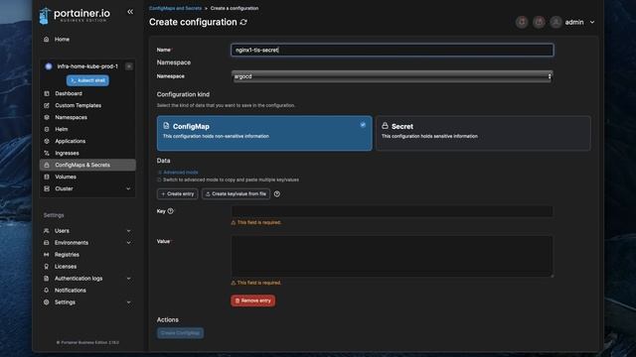Toggle Advanced mode for data entry

[177, 173]
